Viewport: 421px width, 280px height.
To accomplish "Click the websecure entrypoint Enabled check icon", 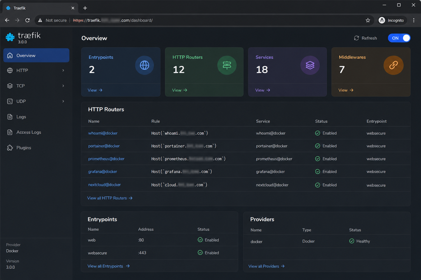I will coord(200,253).
